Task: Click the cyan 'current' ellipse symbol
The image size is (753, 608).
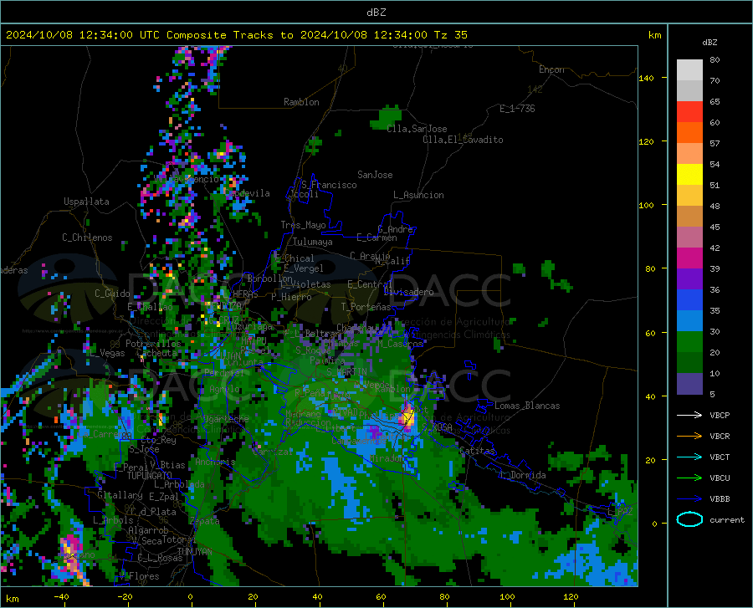Action: [689, 519]
